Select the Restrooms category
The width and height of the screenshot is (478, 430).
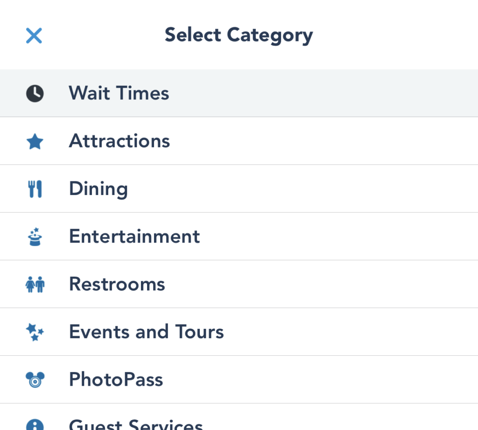click(239, 284)
